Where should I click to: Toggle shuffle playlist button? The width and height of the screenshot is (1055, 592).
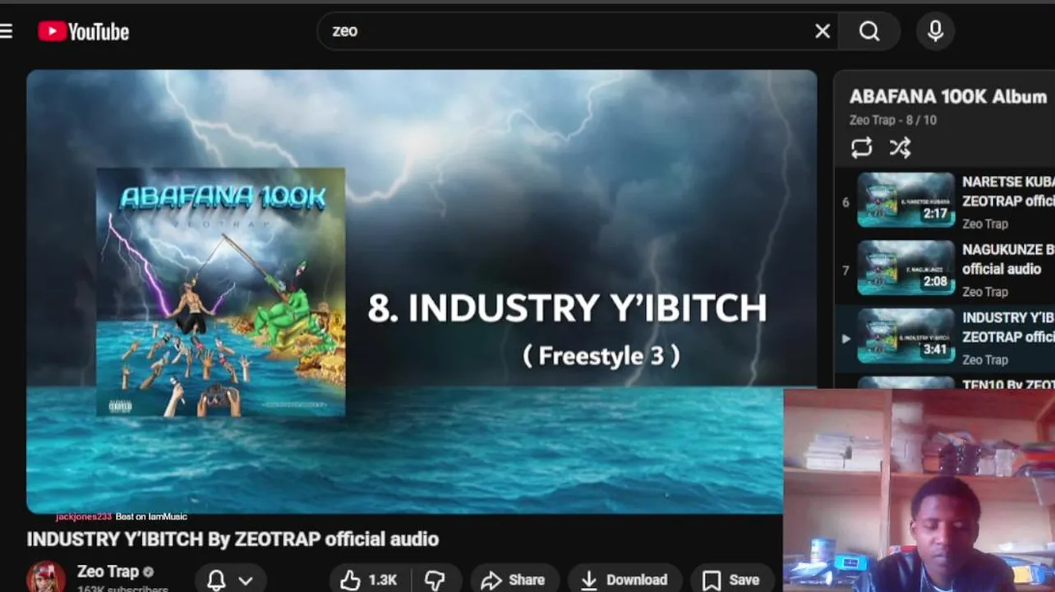point(900,148)
